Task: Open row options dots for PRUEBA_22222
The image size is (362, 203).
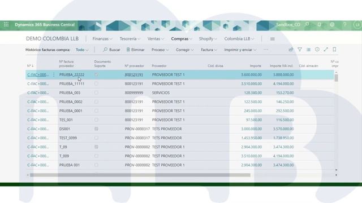Action: [x=54, y=74]
